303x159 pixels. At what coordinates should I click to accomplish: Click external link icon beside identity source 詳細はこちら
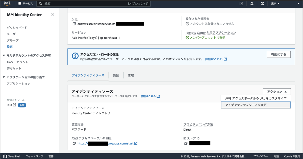click(x=158, y=96)
